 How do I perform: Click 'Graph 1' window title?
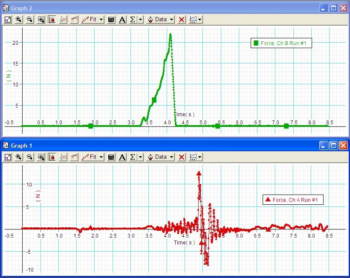22,146
